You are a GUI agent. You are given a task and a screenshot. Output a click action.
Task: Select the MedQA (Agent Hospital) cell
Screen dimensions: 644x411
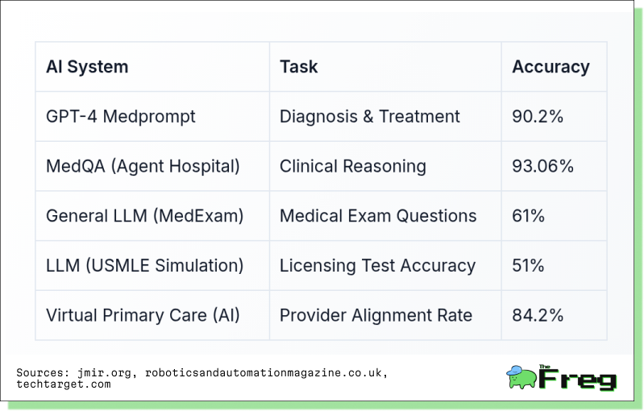pyautogui.click(x=143, y=166)
